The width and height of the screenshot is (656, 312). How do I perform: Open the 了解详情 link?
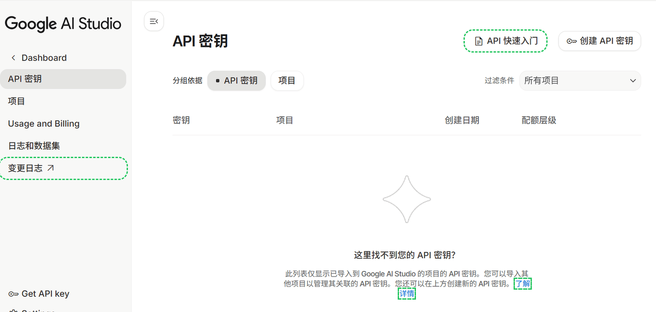click(x=522, y=284)
